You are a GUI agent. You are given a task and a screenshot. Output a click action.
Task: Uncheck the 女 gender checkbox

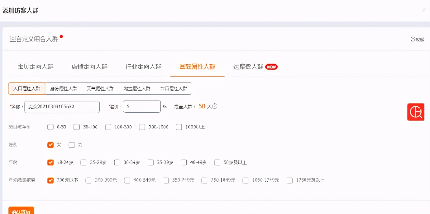point(50,145)
